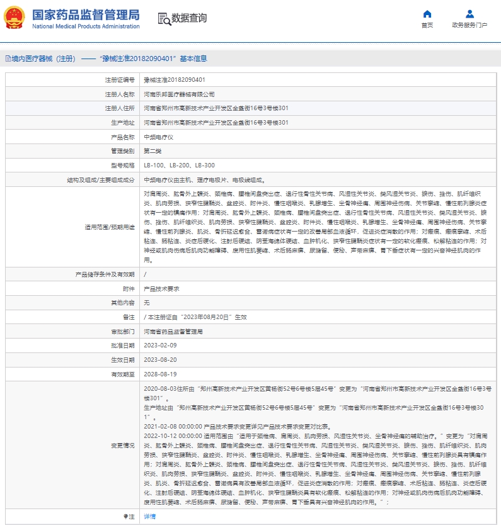The height and width of the screenshot is (528, 501).
Task: Click the 审批部门 label
Action: (123, 332)
